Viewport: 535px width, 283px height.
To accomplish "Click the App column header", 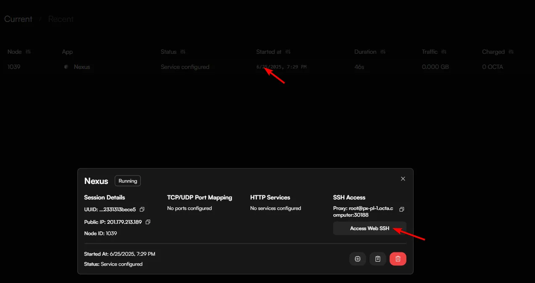I will coord(67,52).
